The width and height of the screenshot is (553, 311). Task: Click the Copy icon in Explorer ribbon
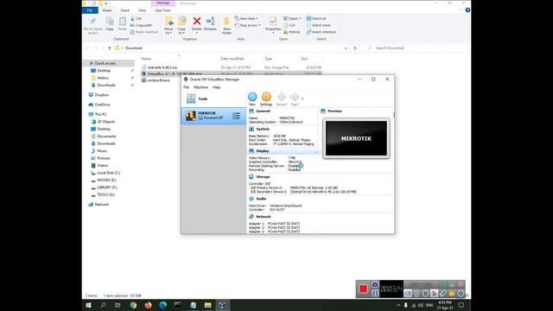coord(110,22)
